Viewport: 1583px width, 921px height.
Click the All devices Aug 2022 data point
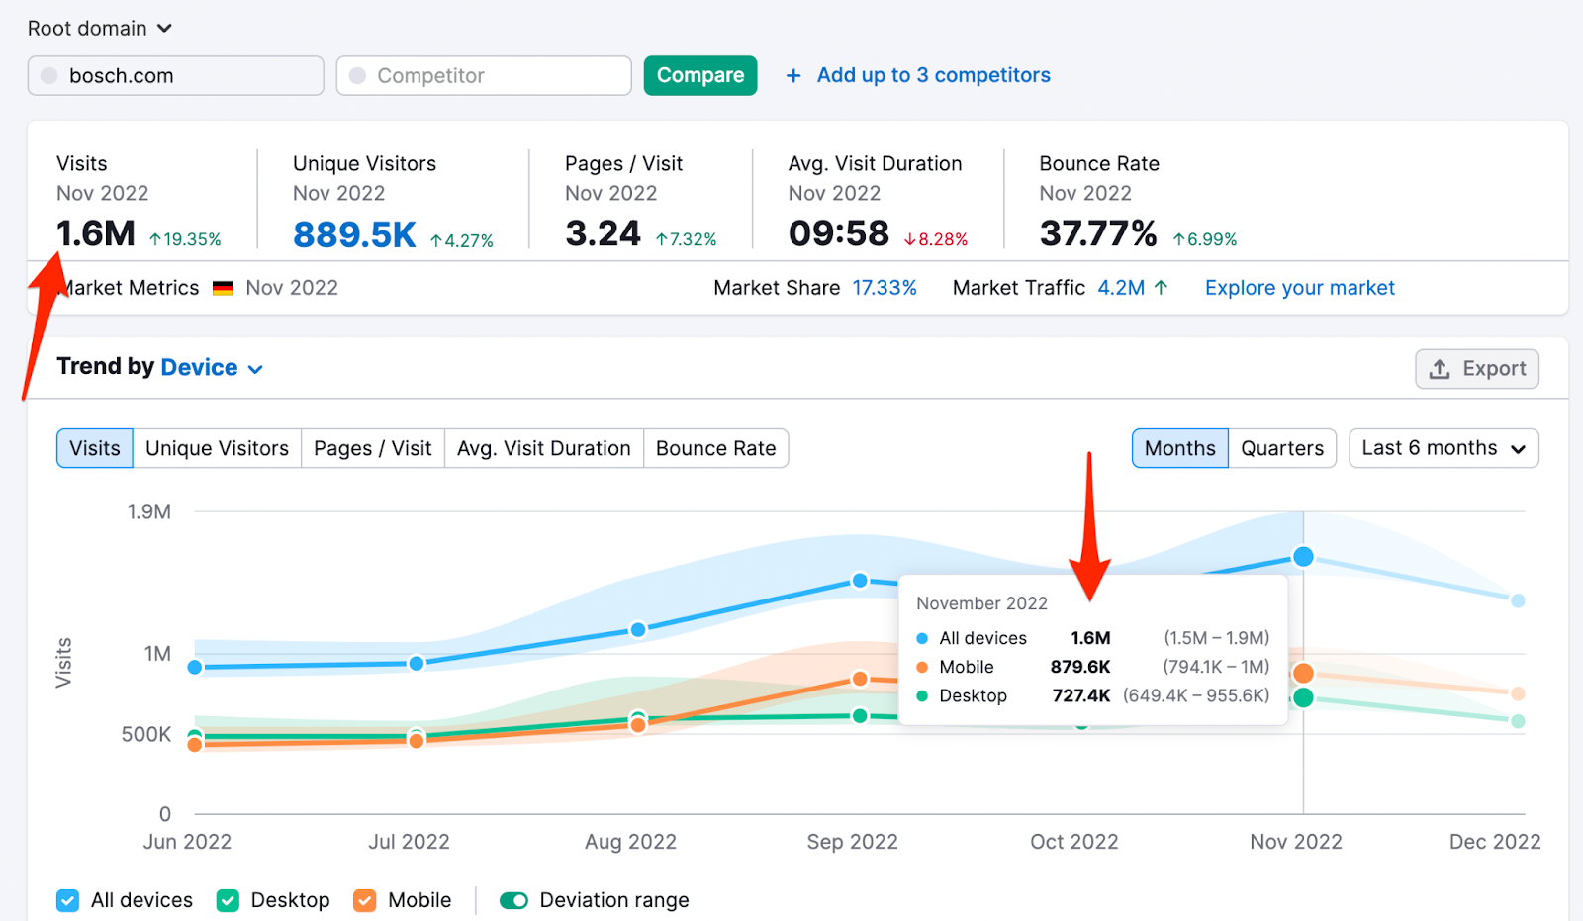pos(638,630)
